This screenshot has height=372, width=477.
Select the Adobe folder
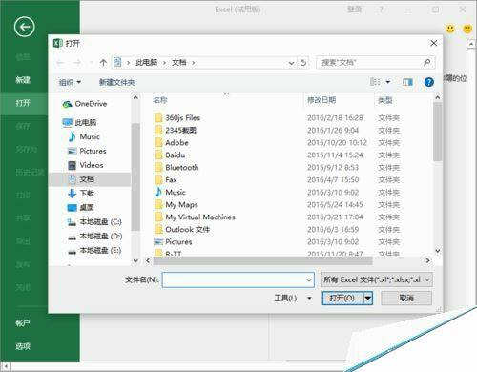point(172,143)
